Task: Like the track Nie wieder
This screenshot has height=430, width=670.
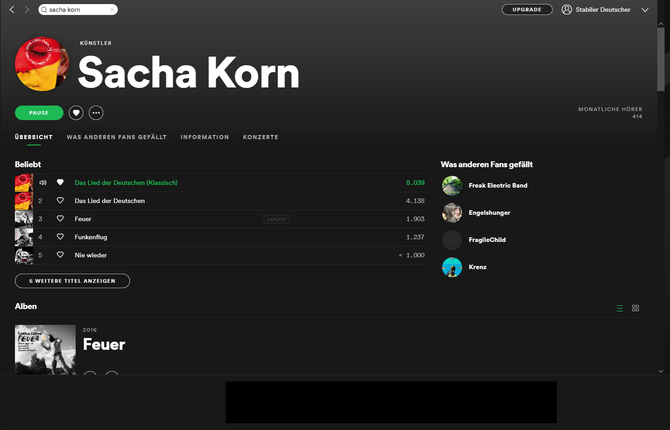Action: (x=60, y=255)
